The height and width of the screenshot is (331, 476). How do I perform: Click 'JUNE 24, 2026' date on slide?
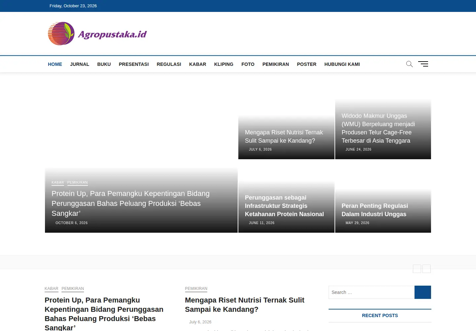click(x=359, y=150)
